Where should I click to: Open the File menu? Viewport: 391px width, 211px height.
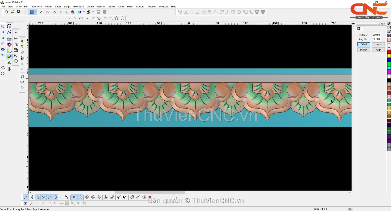coord(3,6)
